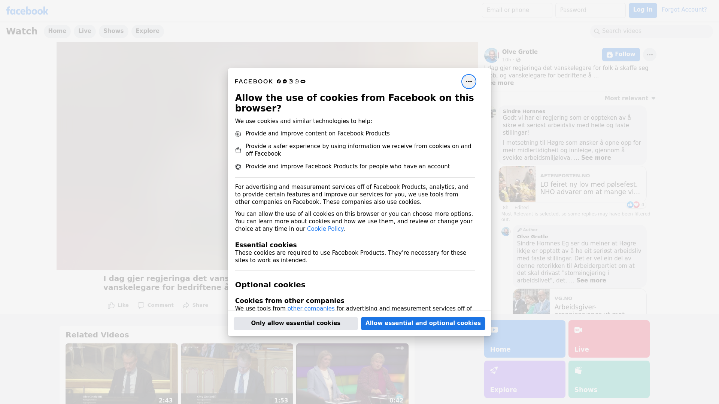
Task: Expand See more on Olve Grotle reply
Action: tap(591, 281)
